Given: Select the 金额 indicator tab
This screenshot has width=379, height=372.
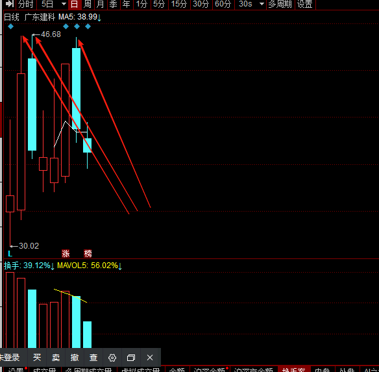Looking at the screenshot, I should click(x=177, y=369).
